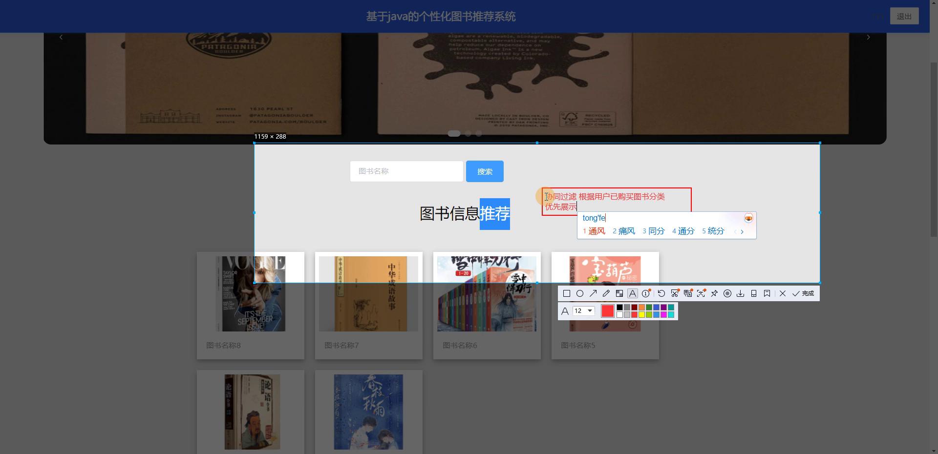The width and height of the screenshot is (938, 454).
Task: Select the arrow annotation tool
Action: [593, 293]
